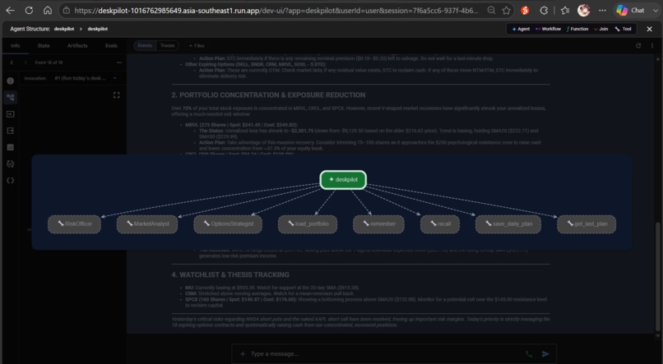663x364 pixels.
Task: Click the Workflow legend entry
Action: click(548, 29)
